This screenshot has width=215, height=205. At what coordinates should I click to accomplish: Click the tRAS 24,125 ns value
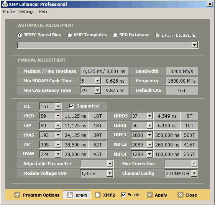(x=75, y=135)
